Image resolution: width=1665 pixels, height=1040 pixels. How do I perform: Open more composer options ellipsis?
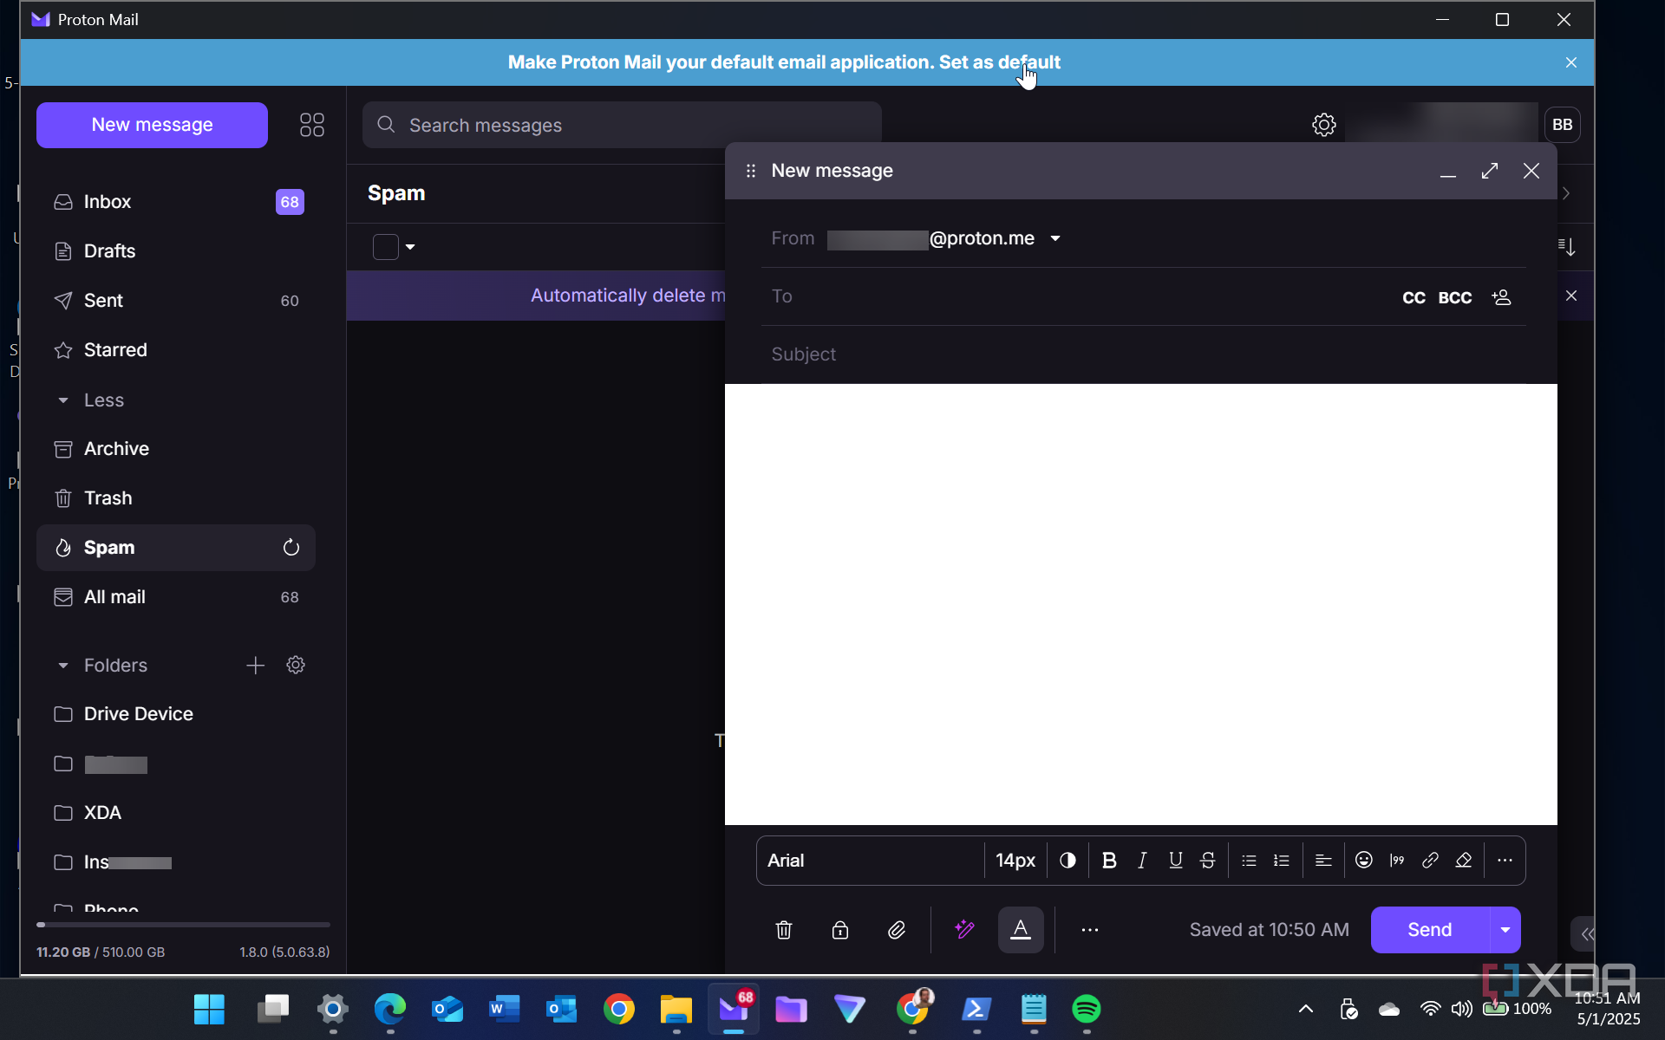click(x=1090, y=930)
